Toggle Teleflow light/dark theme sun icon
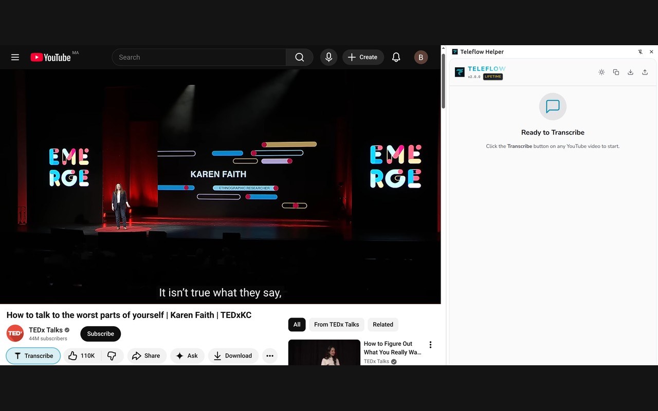 601,72
